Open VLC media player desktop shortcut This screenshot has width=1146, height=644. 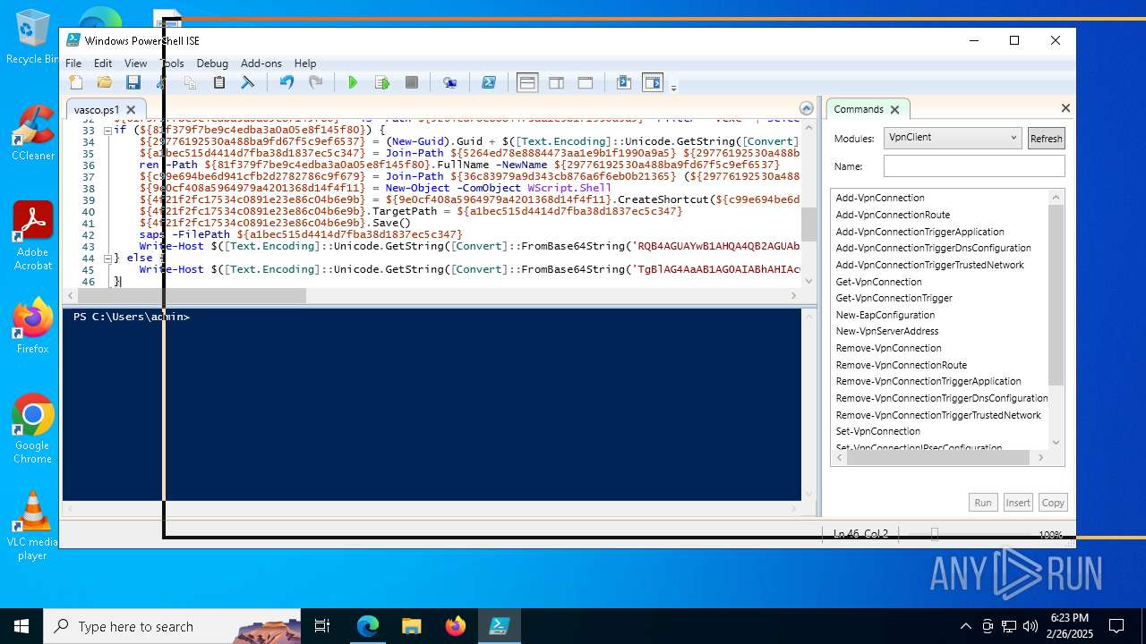pos(32,526)
